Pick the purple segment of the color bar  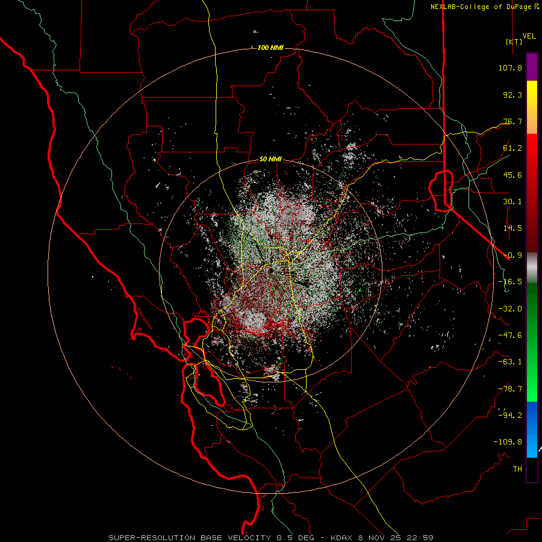532,67
